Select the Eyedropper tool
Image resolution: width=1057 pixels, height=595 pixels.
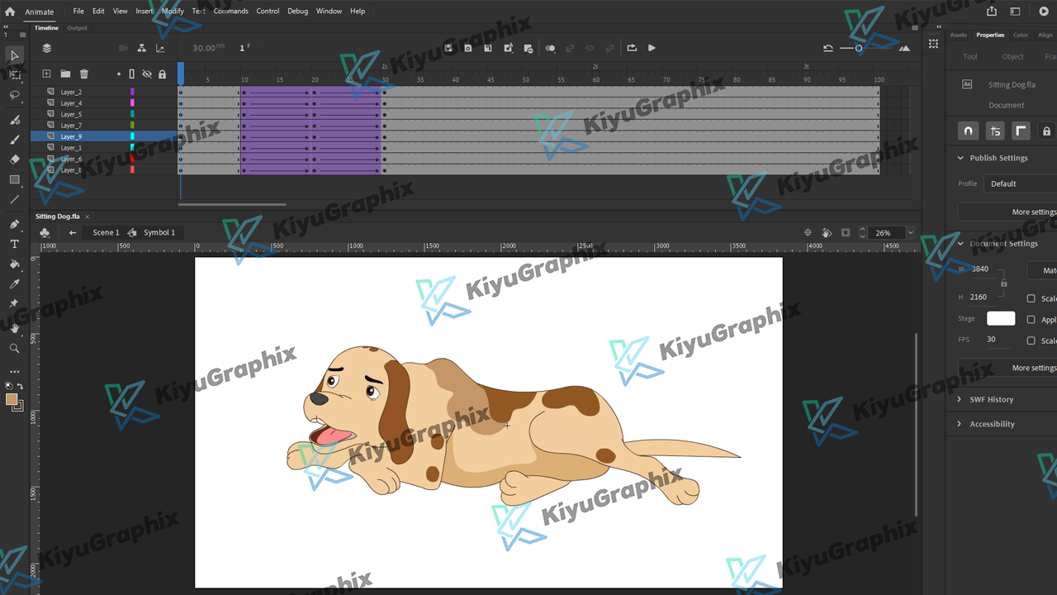coord(14,284)
